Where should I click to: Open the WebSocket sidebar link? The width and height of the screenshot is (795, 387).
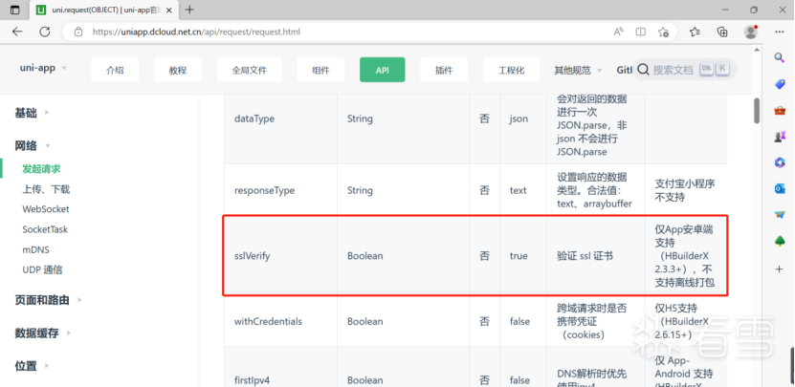coord(46,209)
